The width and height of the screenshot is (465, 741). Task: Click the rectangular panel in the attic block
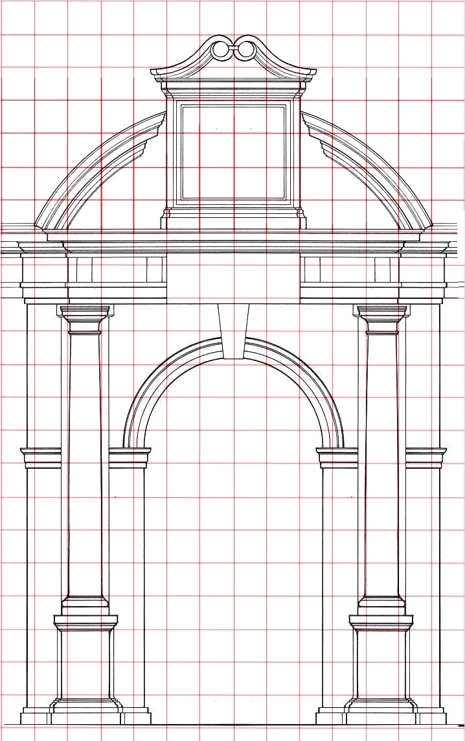click(x=233, y=152)
